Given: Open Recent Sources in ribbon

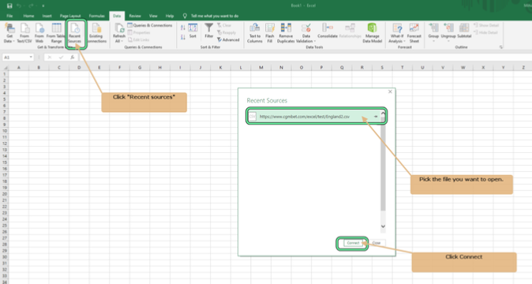Looking at the screenshot, I should click(x=75, y=33).
